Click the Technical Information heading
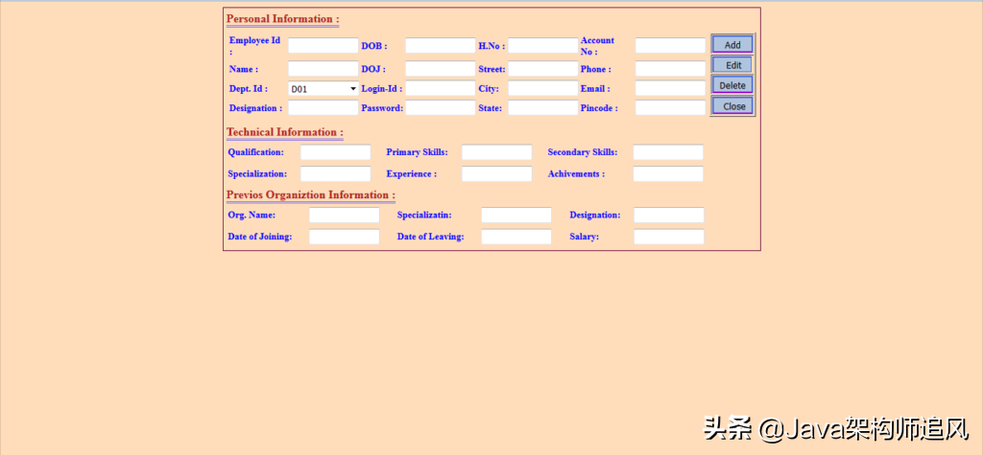Image resolution: width=983 pixels, height=455 pixels. click(x=284, y=132)
